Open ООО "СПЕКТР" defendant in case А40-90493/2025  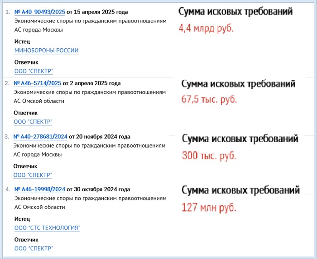34,71
